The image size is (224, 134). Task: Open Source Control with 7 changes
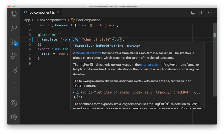(x=14, y=42)
